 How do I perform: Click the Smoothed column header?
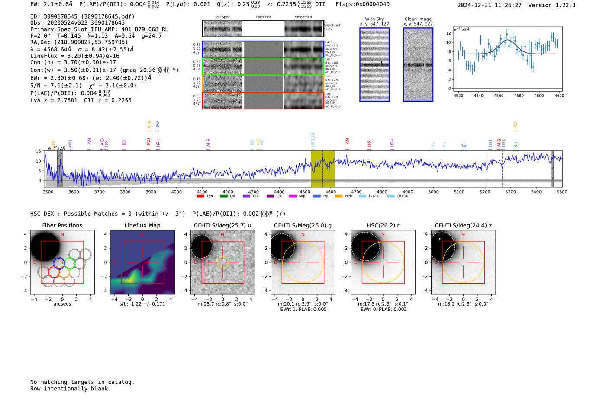[303, 17]
